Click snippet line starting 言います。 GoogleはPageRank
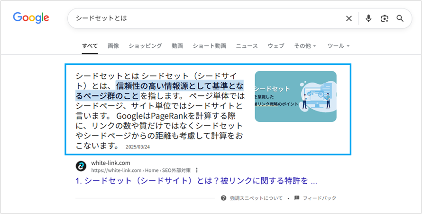 pos(156,116)
